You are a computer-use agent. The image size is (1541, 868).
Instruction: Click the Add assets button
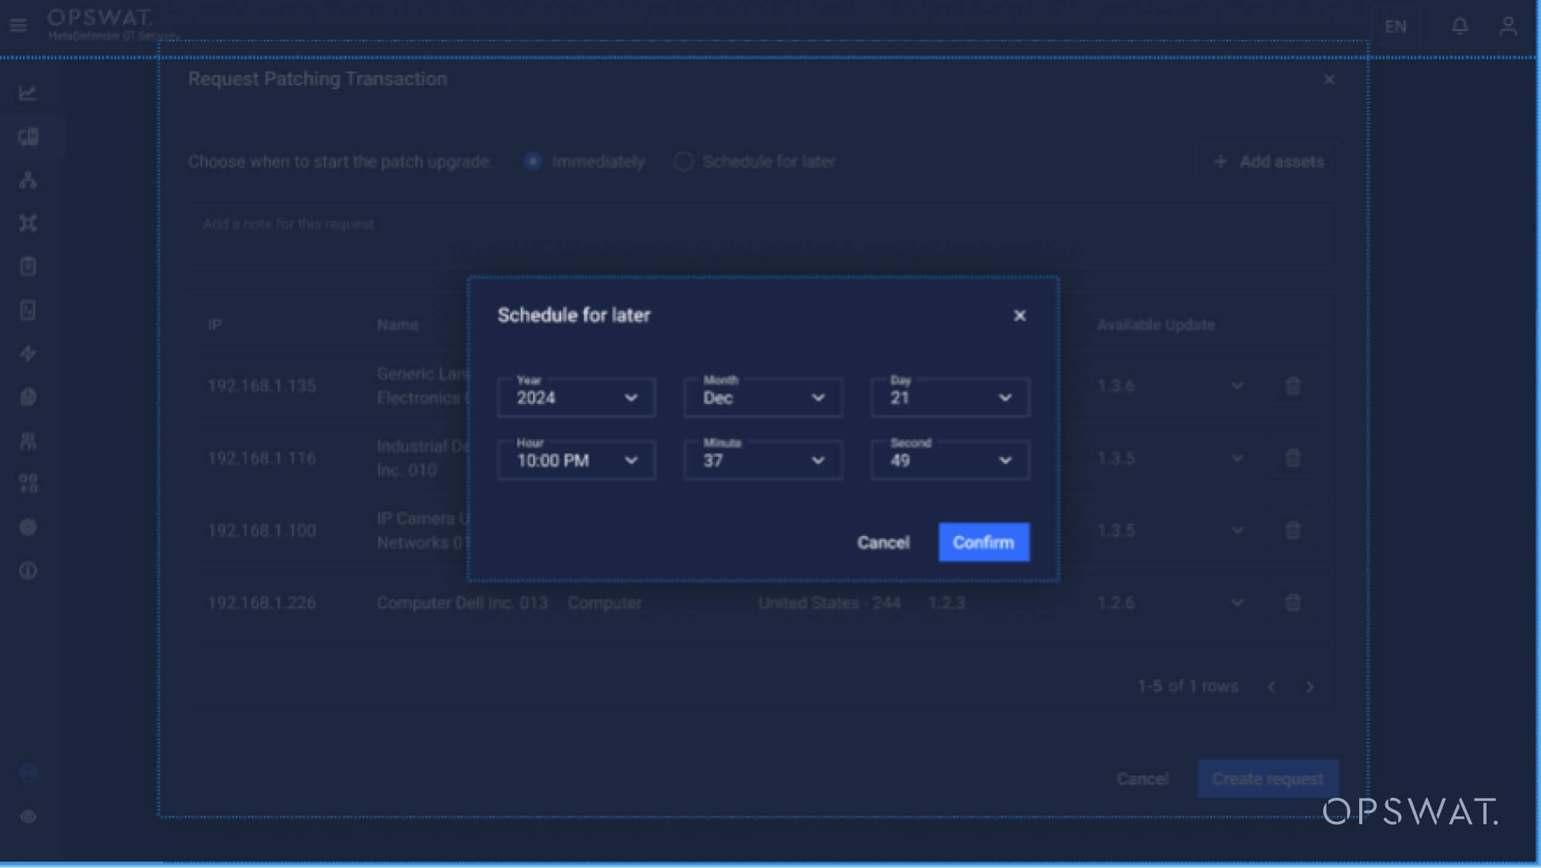[1269, 161]
